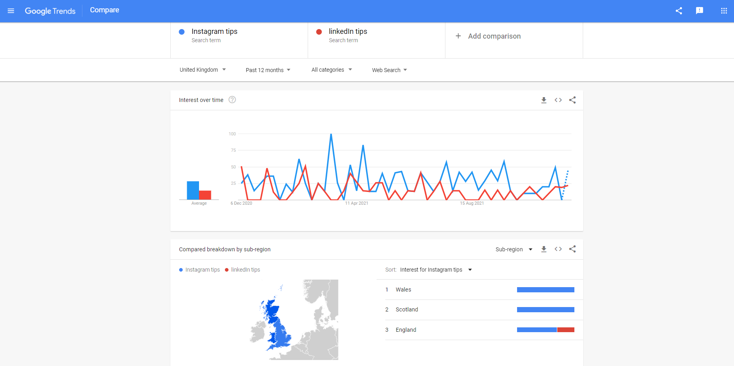
Task: Share this comparison from the top bar
Action: (679, 11)
